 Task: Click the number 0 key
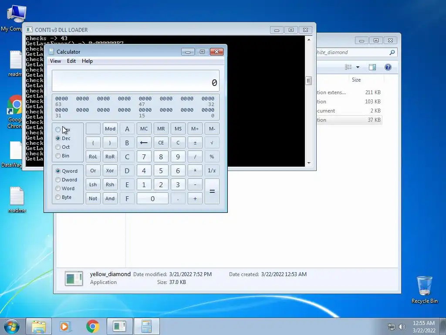click(x=152, y=198)
